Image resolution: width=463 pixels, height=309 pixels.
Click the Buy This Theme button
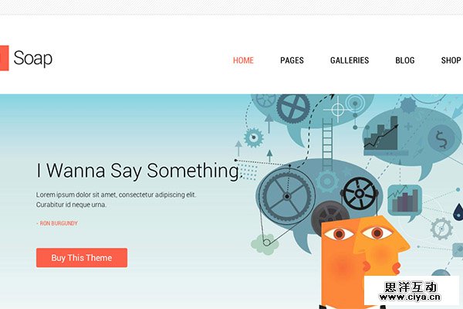[x=82, y=257]
